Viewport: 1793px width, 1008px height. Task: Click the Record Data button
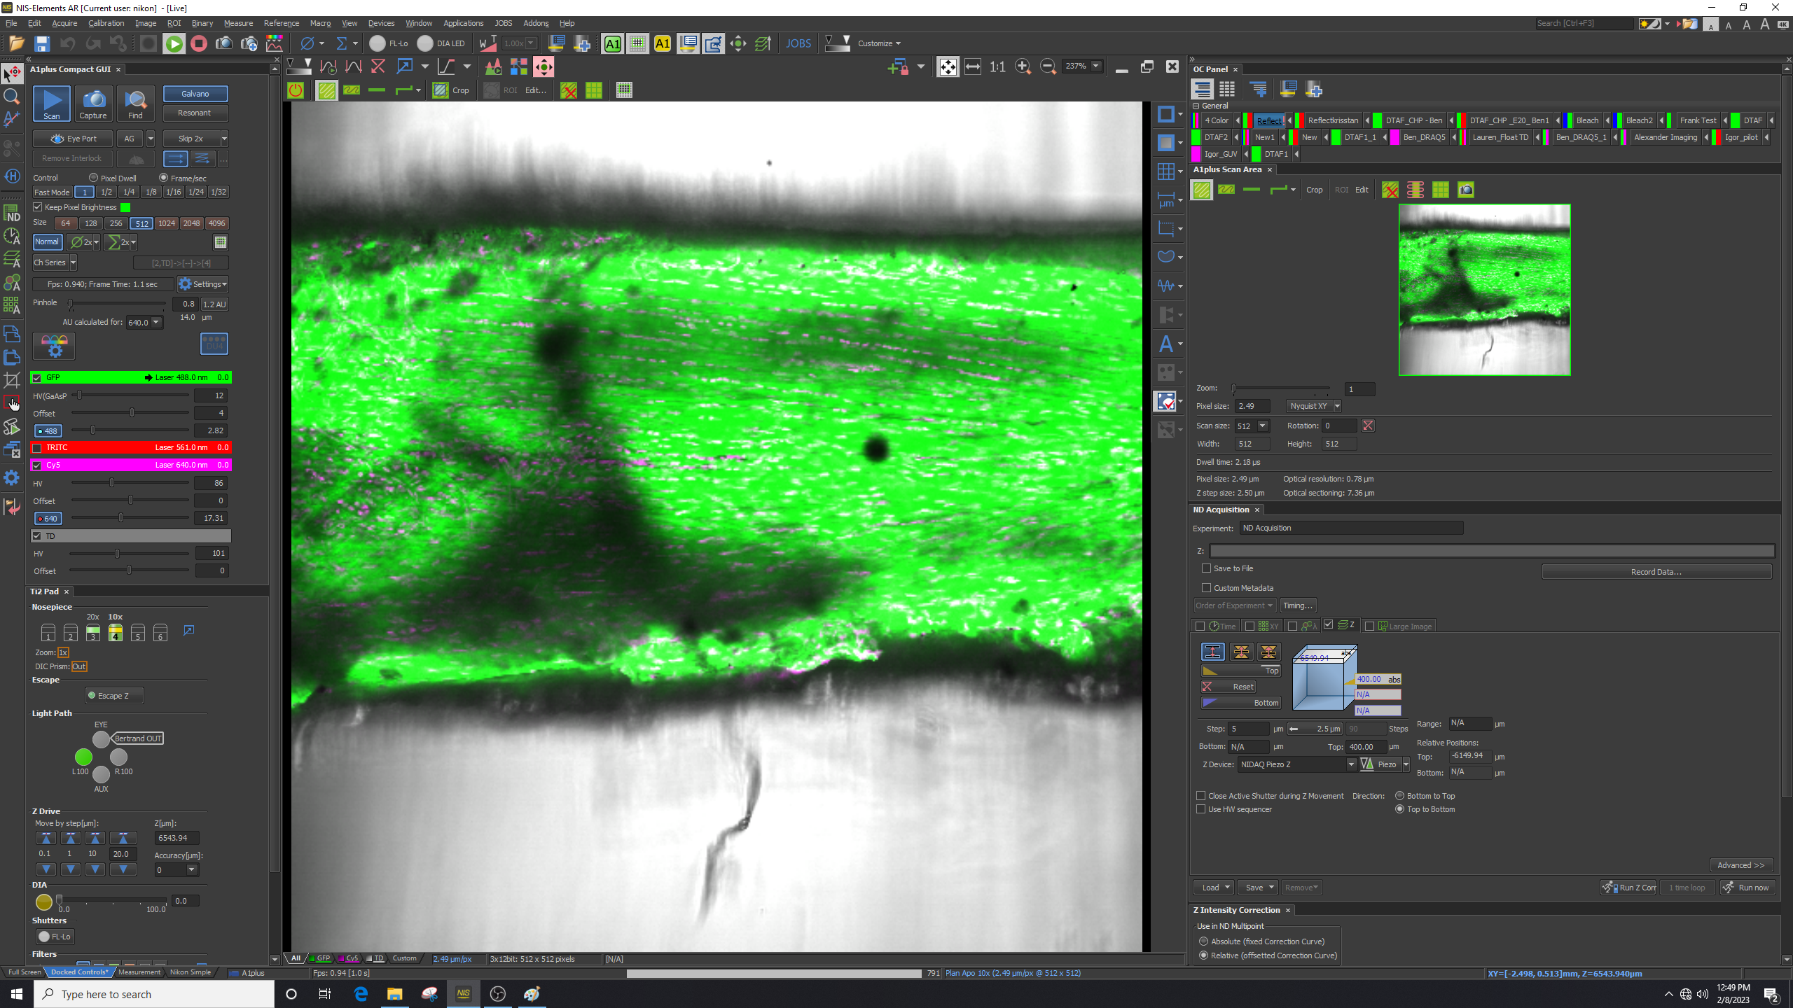pos(1656,572)
